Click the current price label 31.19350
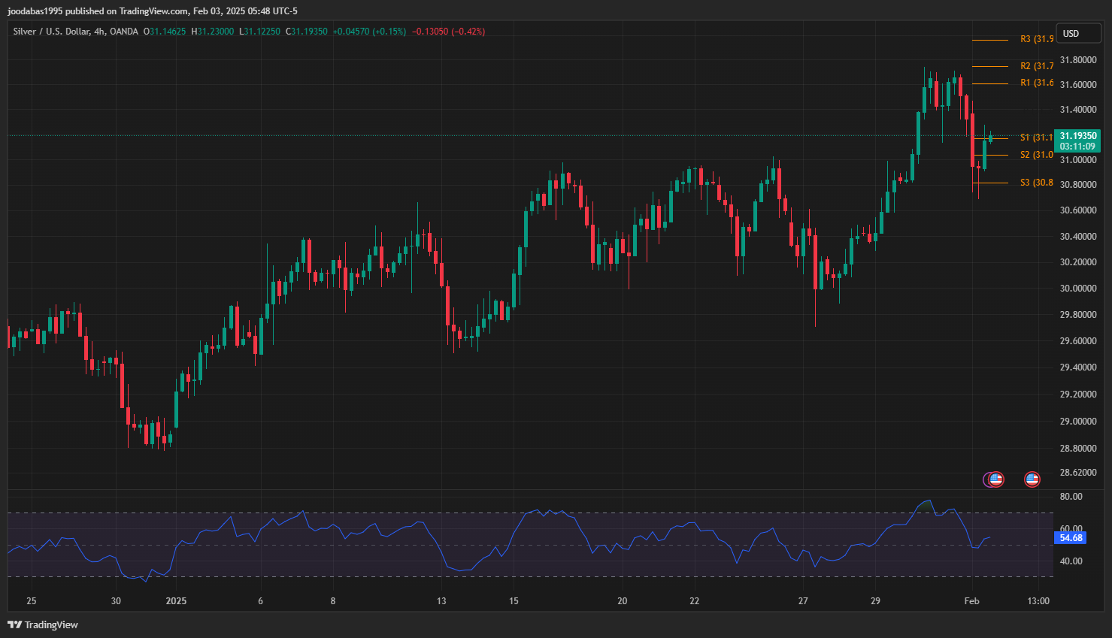1112x638 pixels. pyautogui.click(x=1078, y=136)
